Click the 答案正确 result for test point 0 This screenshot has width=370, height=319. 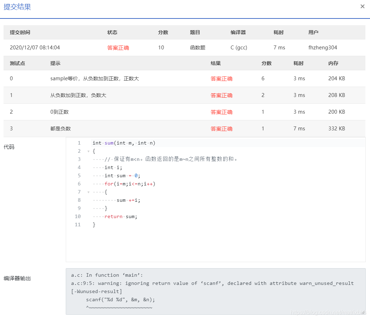221,78
